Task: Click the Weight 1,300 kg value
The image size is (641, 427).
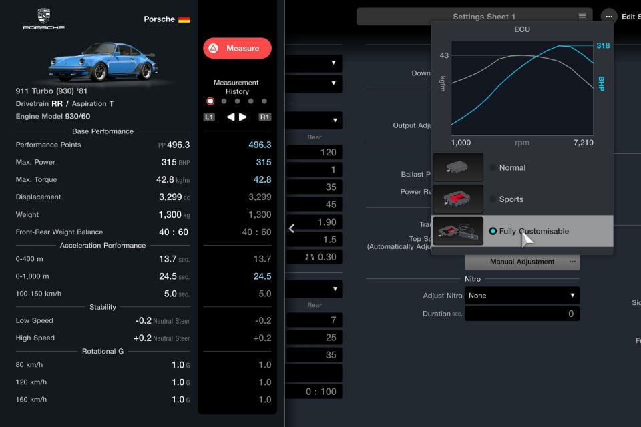Action: tap(174, 215)
